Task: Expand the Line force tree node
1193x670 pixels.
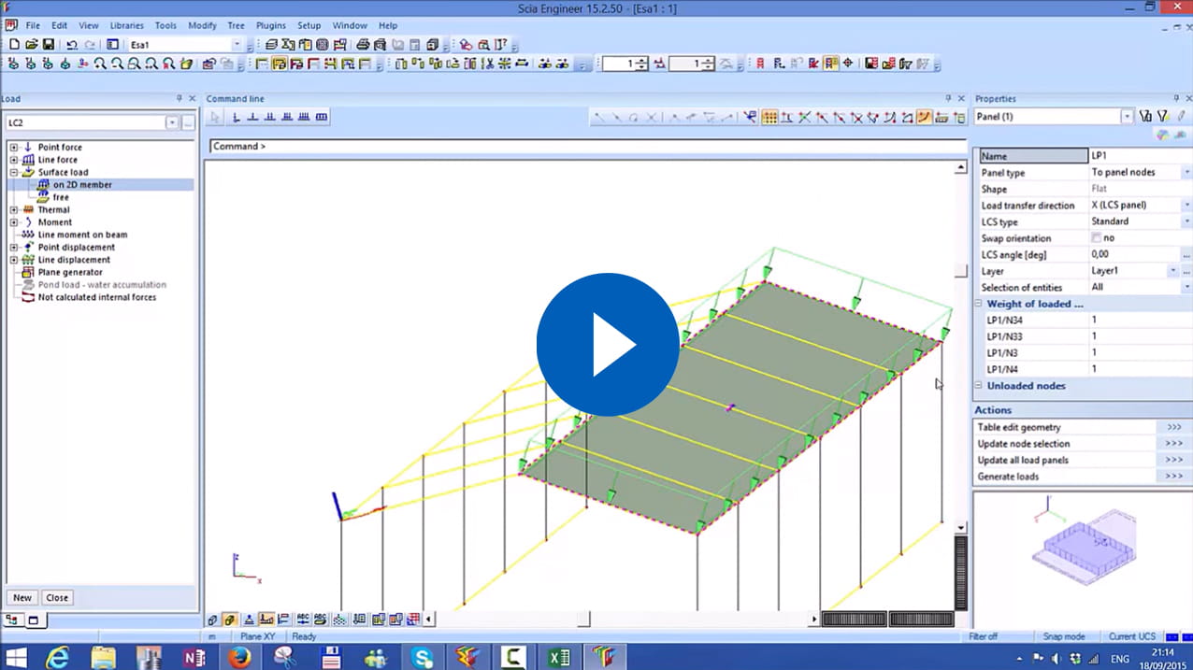Action: coord(14,160)
